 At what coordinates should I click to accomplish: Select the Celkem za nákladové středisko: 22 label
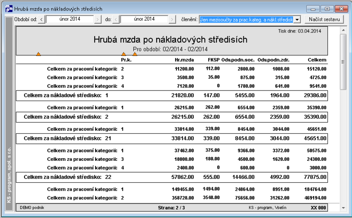[67, 177]
